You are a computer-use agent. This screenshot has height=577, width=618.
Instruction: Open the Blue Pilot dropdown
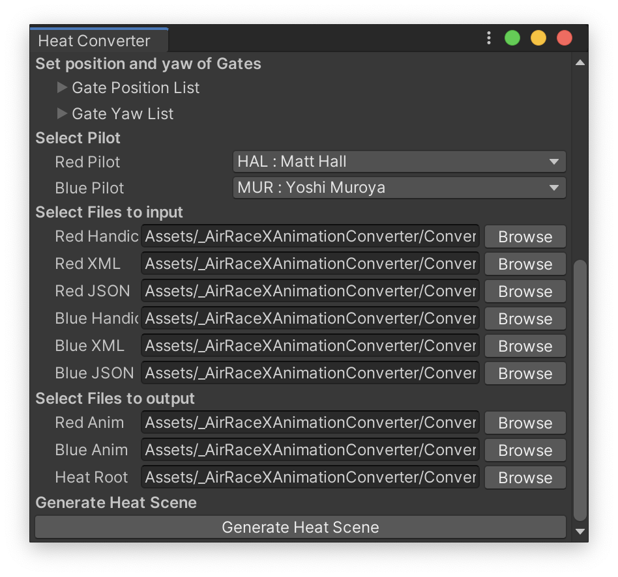point(399,188)
